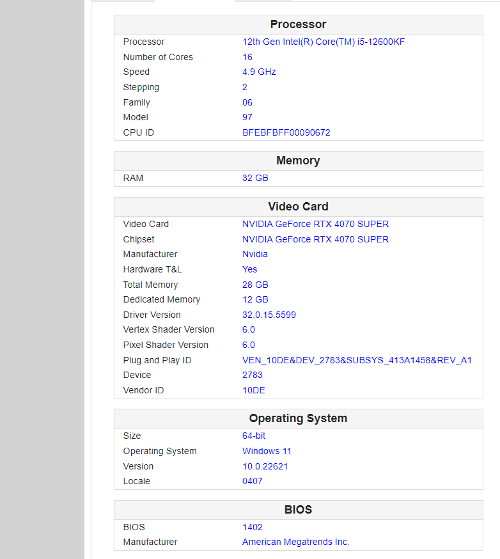Click processor value '12th Gen Intel(R) Core(TM) i5-12600KF'

click(x=324, y=42)
